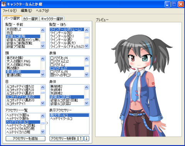Click the アクセサリーを追加 button
This screenshot has width=185, height=146.
click(25, 138)
